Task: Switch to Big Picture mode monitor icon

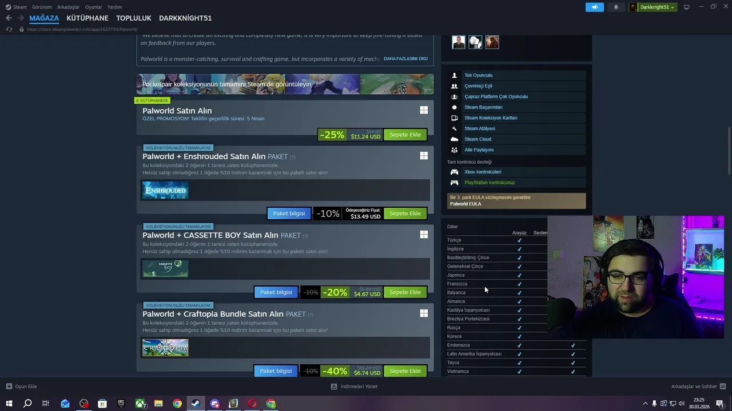Action: 687,7
